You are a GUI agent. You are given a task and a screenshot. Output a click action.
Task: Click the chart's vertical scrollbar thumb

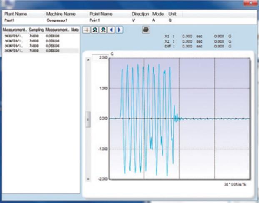coord(88,119)
